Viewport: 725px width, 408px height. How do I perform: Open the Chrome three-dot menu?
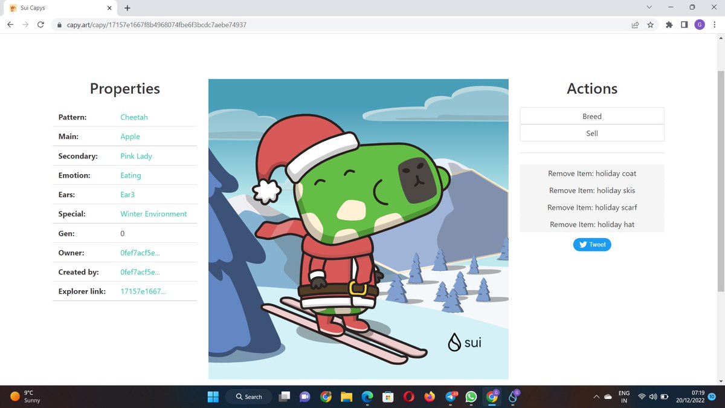[x=715, y=25]
